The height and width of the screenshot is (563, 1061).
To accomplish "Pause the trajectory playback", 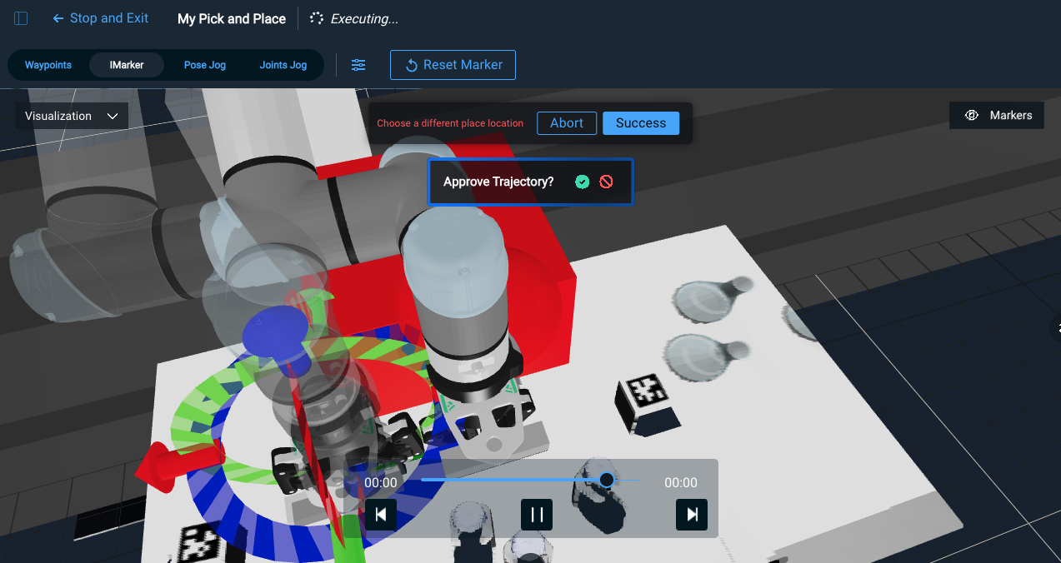I will point(537,515).
